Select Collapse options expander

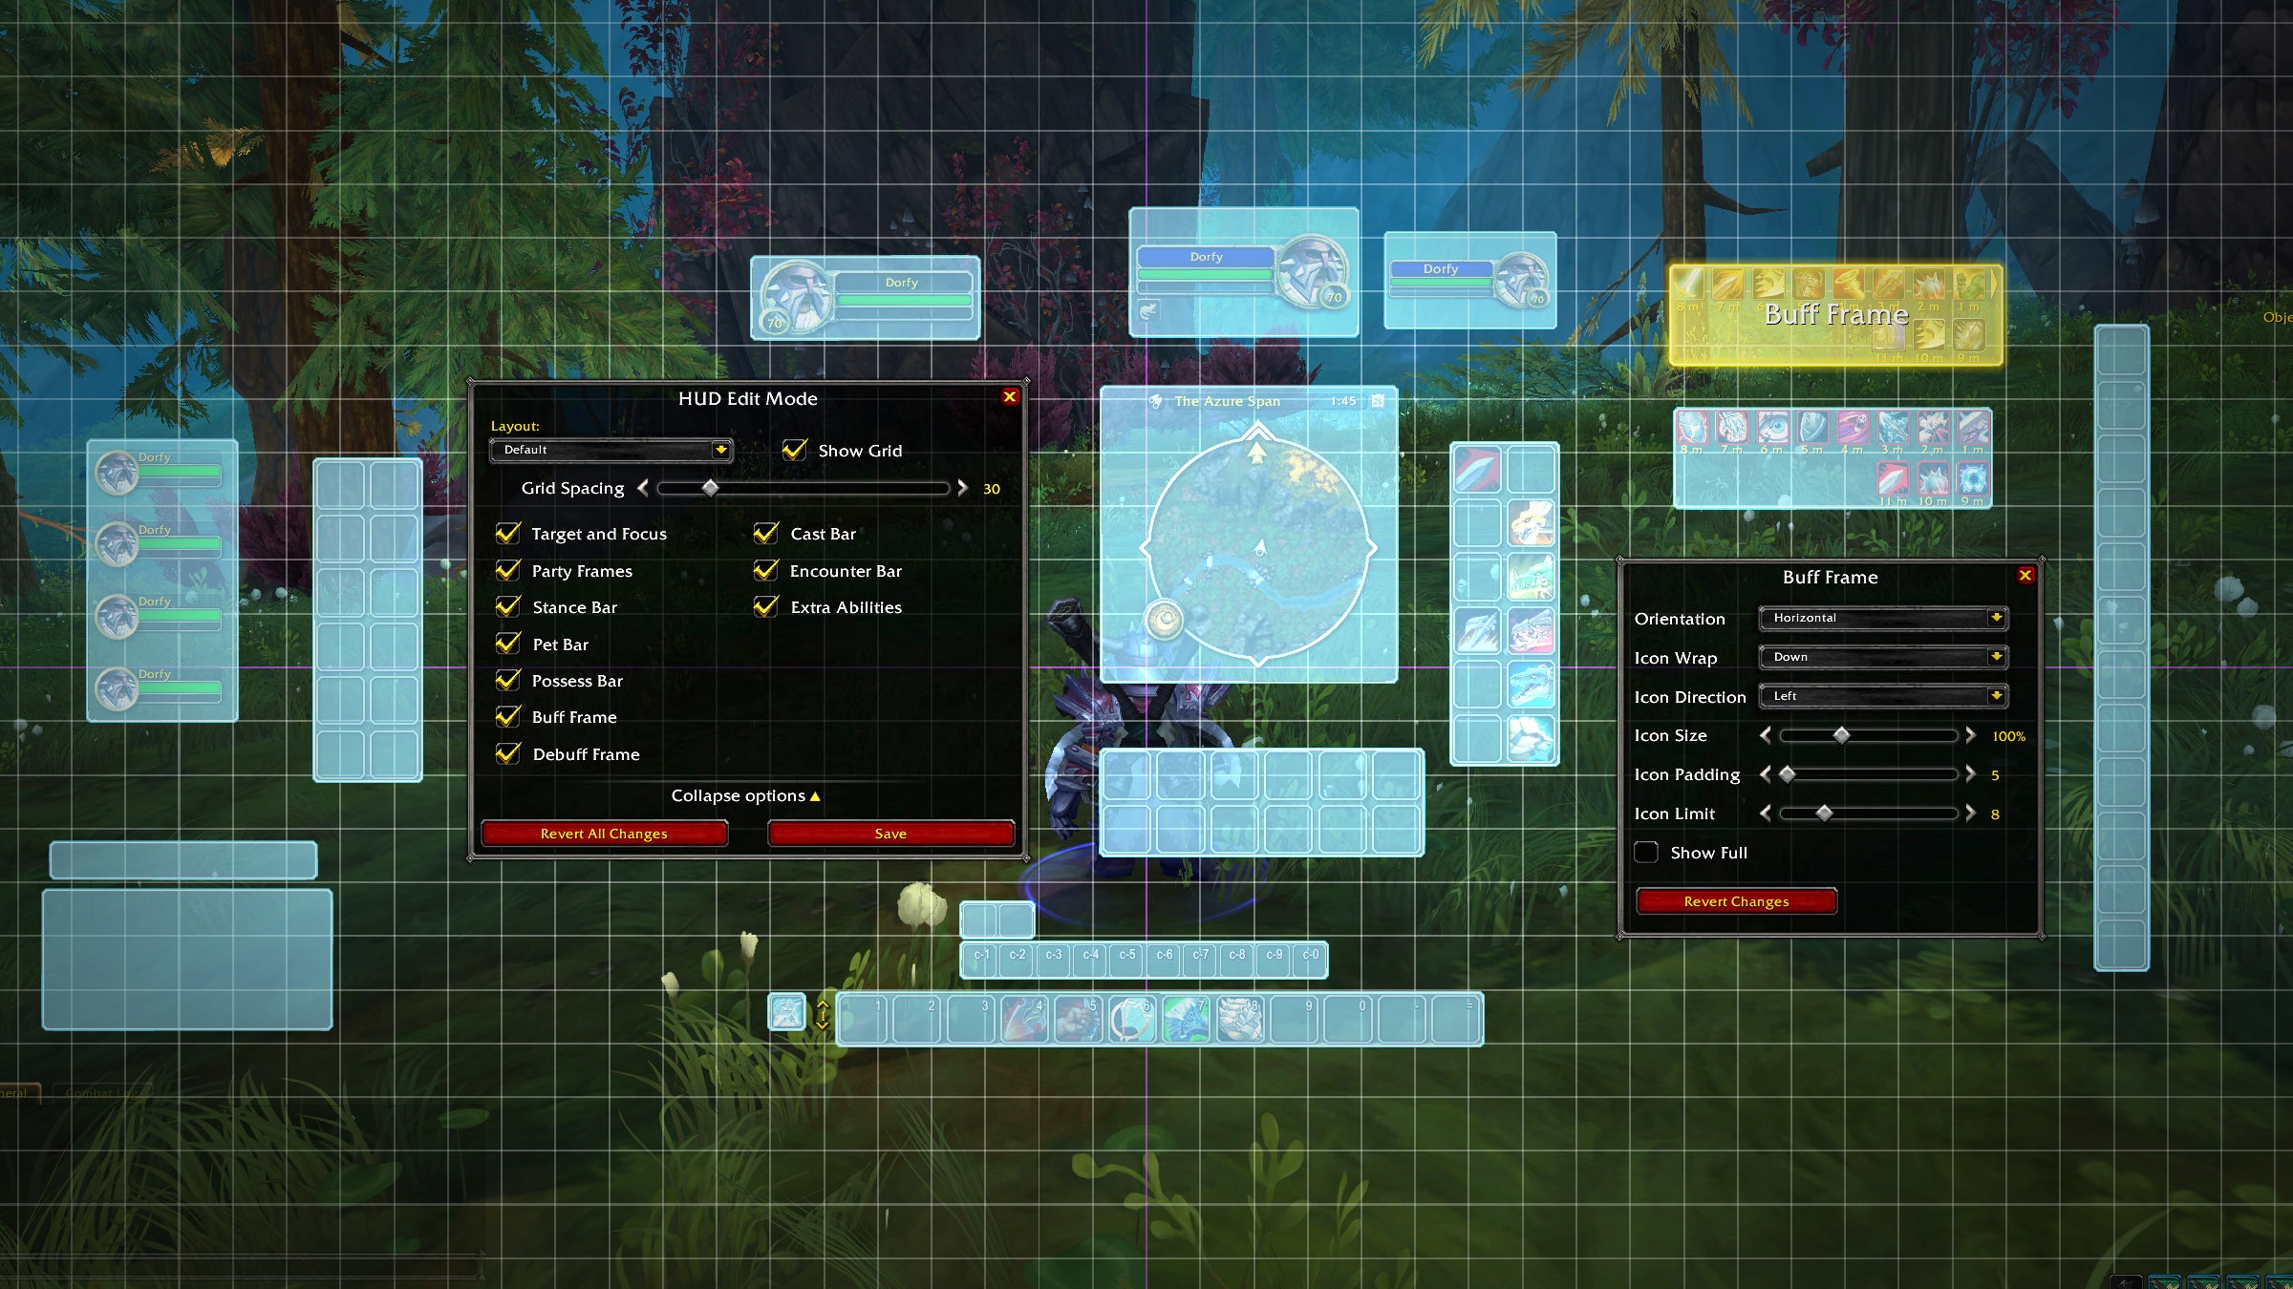pyautogui.click(x=748, y=794)
